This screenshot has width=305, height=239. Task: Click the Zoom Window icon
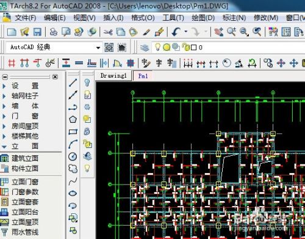point(244,32)
